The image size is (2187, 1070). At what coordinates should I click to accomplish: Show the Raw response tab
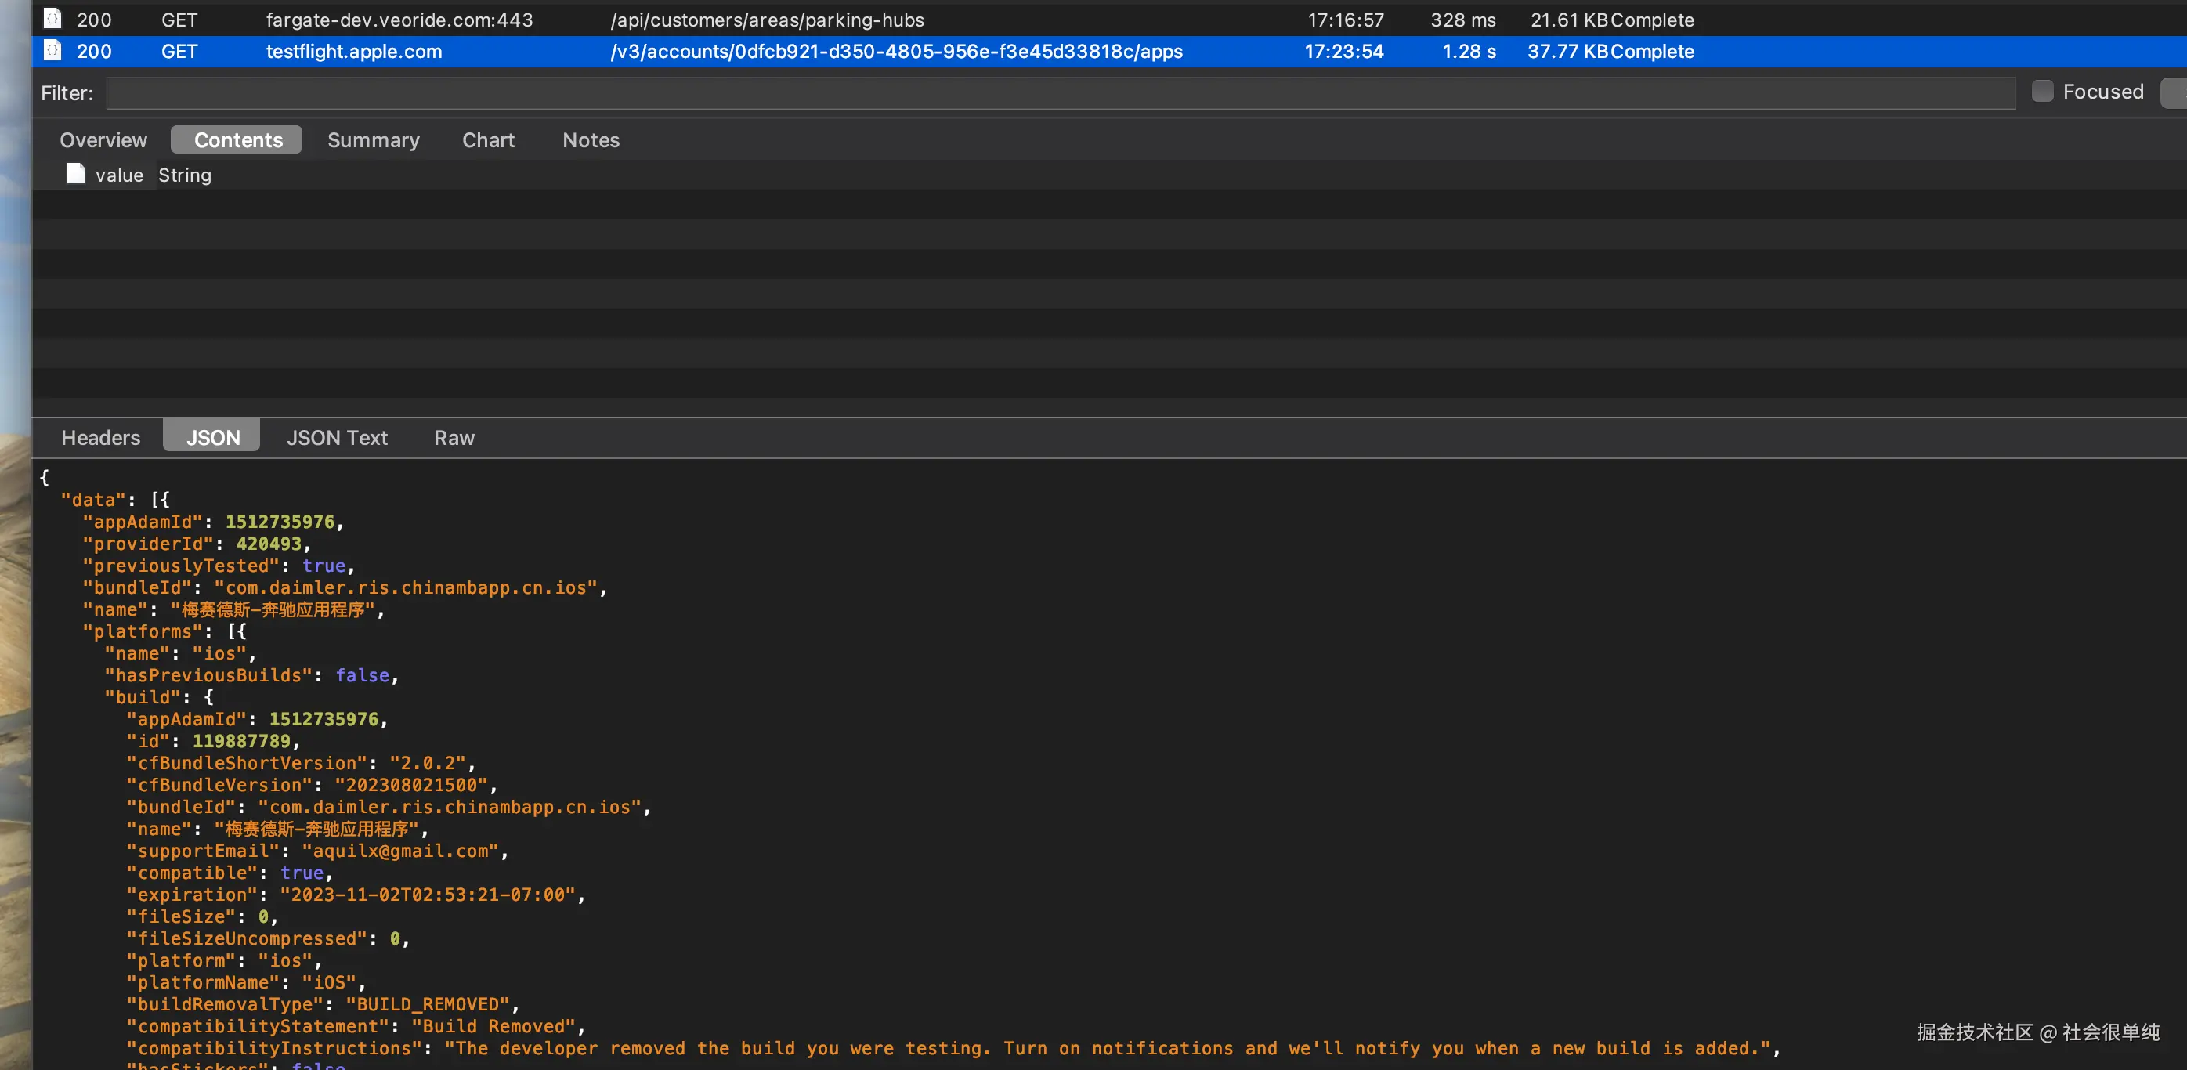click(x=454, y=437)
